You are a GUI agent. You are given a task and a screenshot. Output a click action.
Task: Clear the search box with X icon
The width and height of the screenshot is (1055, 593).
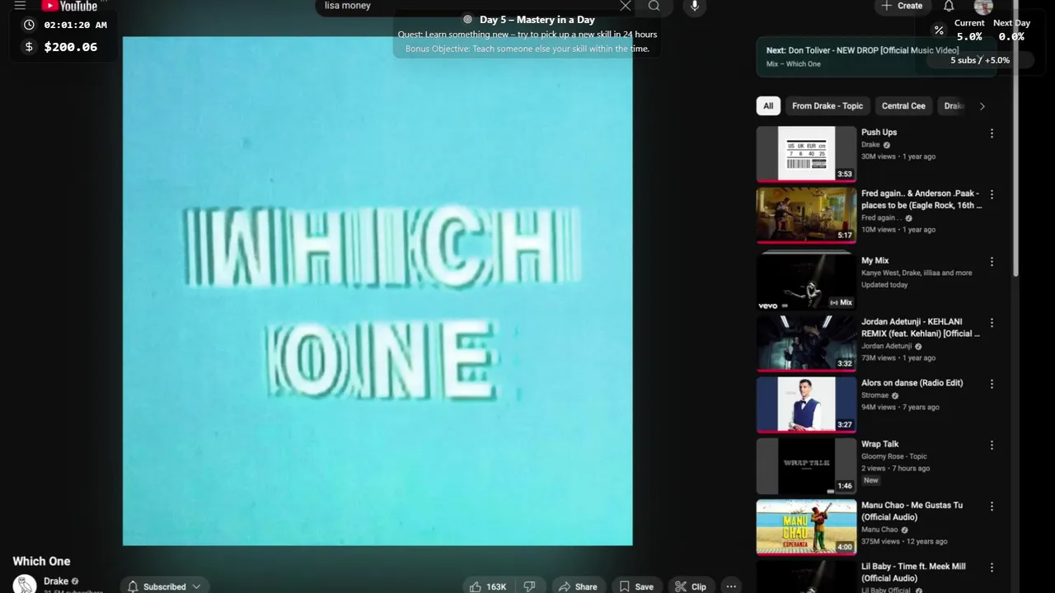point(626,6)
